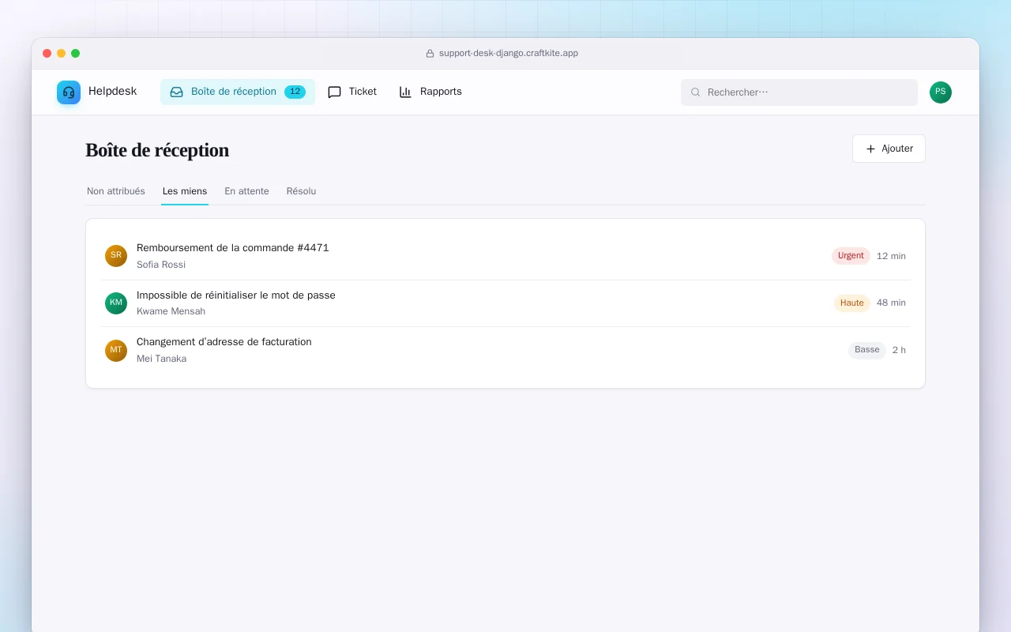
Task: Open the Ticket nav item
Action: (x=352, y=92)
